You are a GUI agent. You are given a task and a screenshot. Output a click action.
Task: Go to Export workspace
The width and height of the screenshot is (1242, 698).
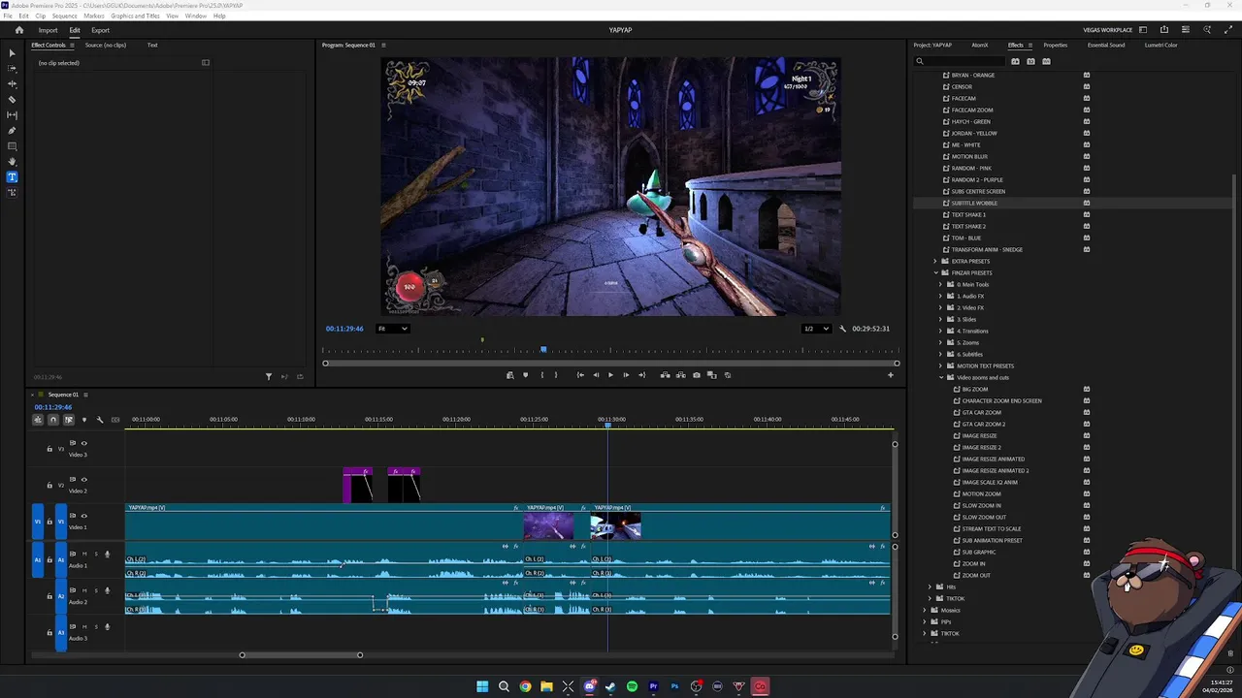coord(100,30)
